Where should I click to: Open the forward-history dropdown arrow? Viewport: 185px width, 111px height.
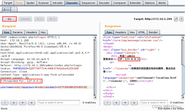55,19
